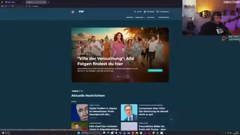Expand the Sendungen navigation dropdown
The width and height of the screenshot is (240, 135).
(x=140, y=17)
